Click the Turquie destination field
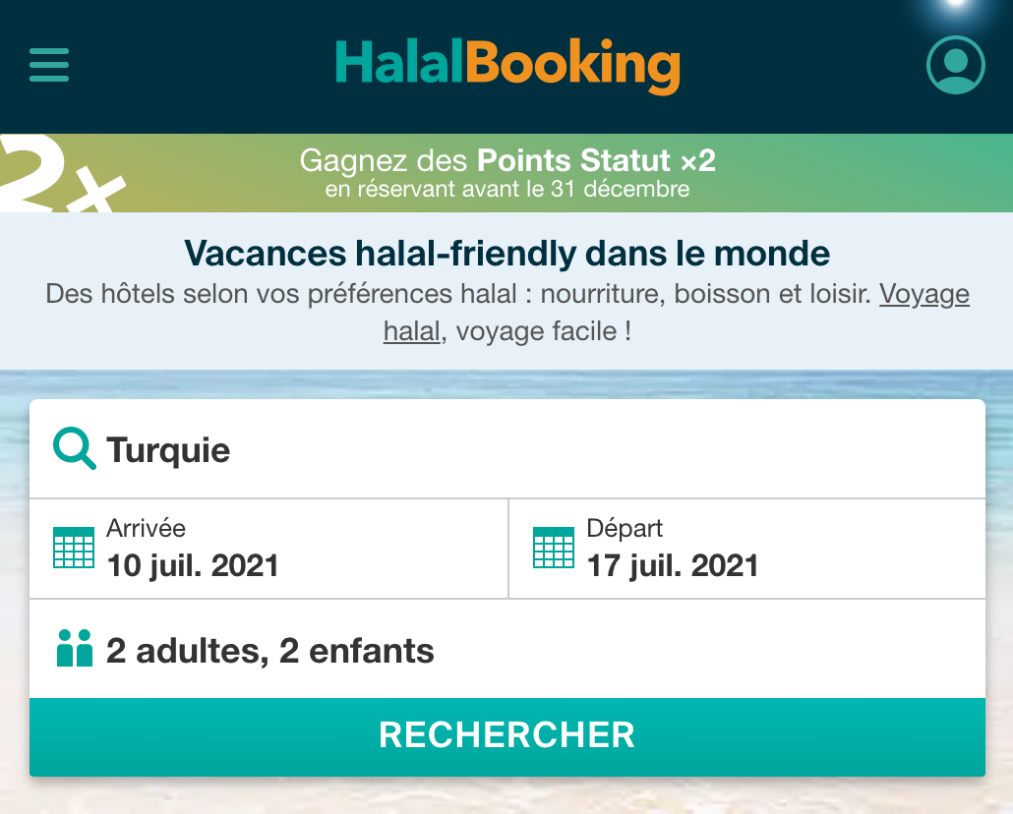The width and height of the screenshot is (1013, 814). [x=507, y=449]
